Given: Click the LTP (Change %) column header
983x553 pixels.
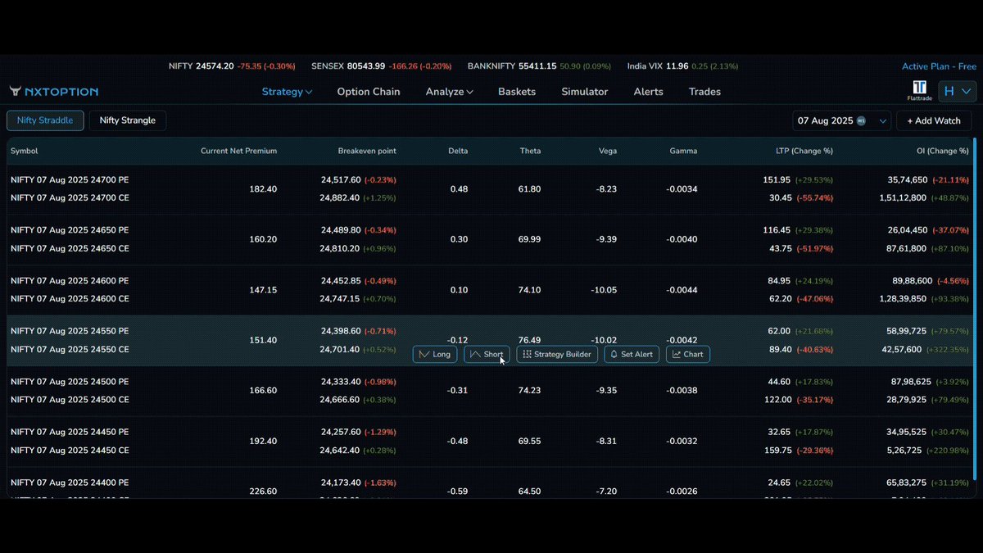Looking at the screenshot, I should coord(804,151).
